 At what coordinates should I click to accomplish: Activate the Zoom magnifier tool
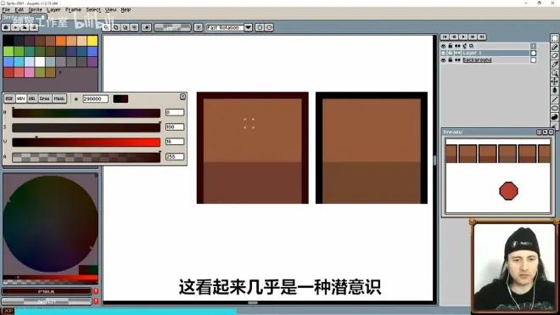click(554, 73)
